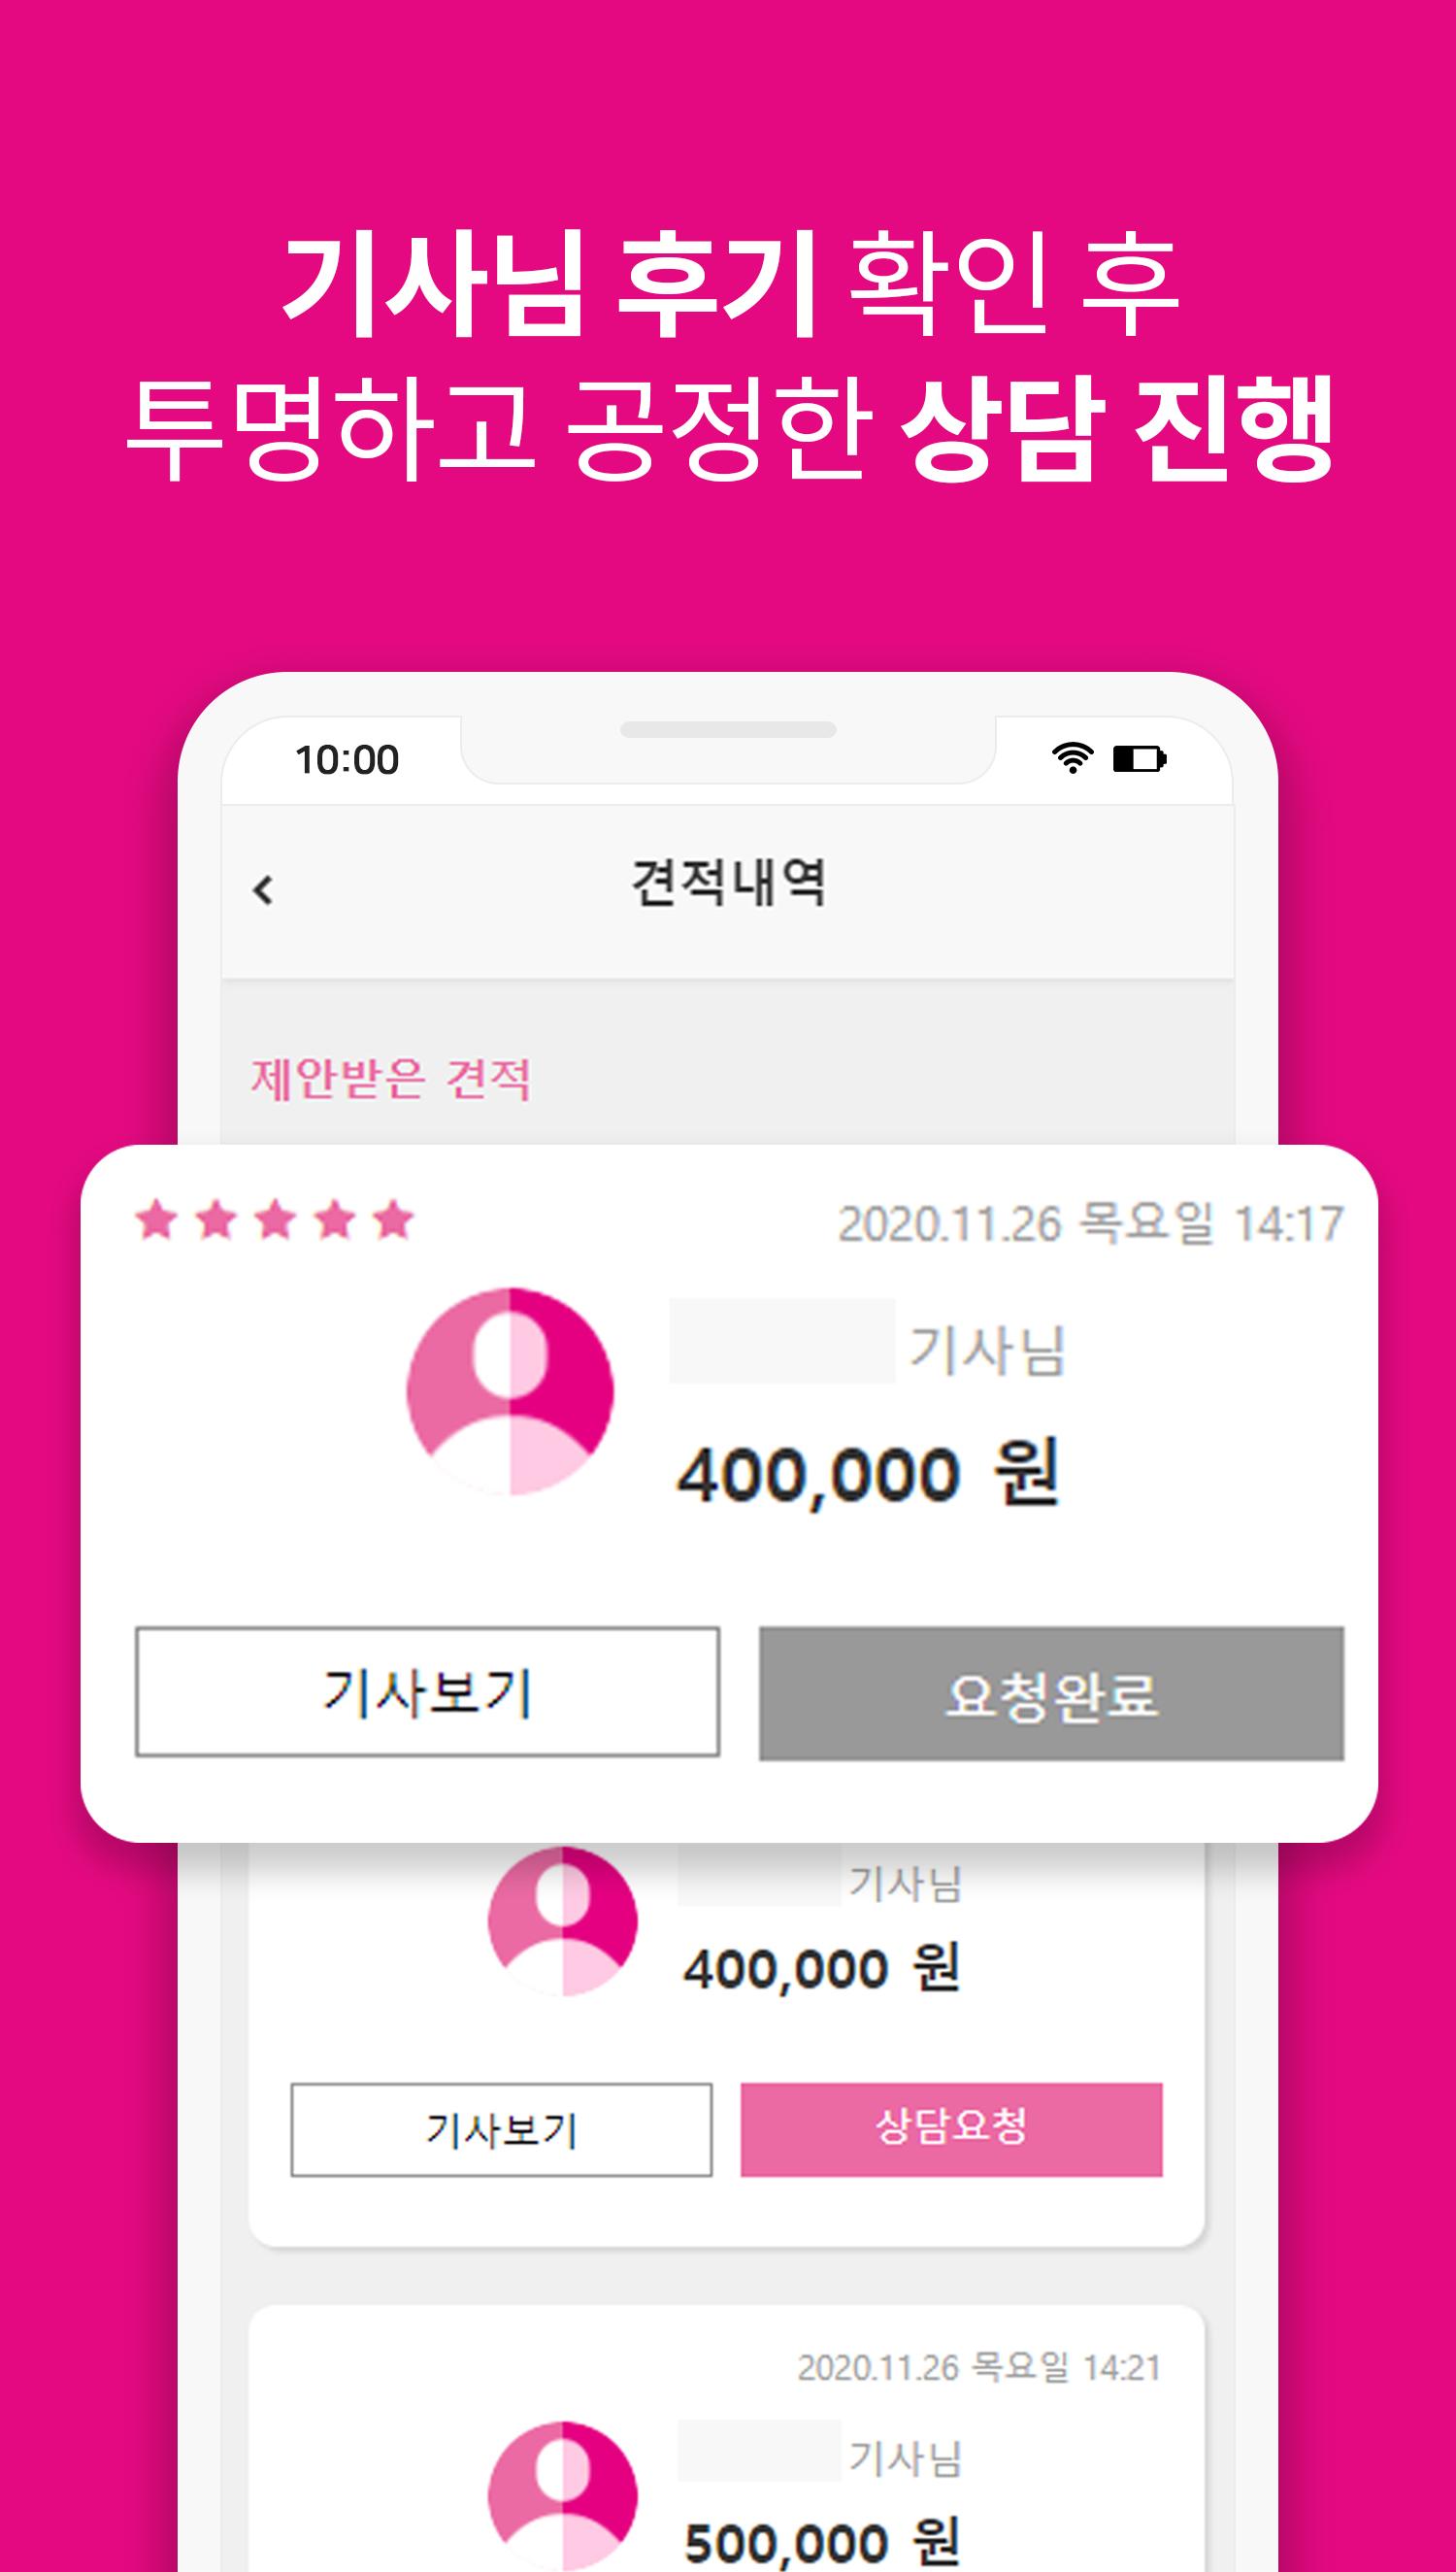Select the 제안받은 견적 section label
1456x2572 pixels.
pyautogui.click(x=390, y=1079)
